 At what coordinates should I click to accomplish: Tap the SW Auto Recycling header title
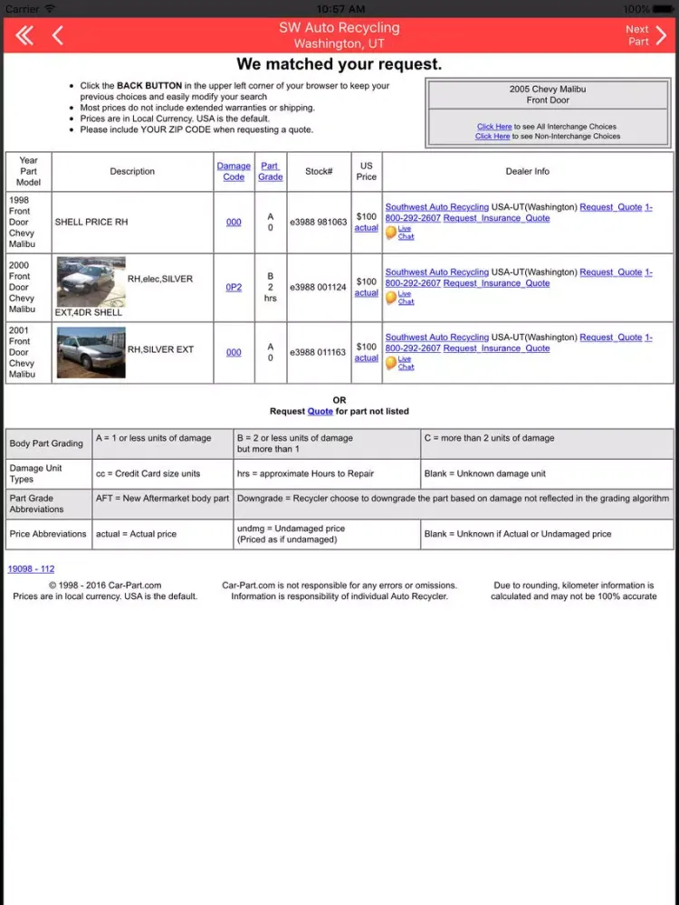click(x=339, y=28)
